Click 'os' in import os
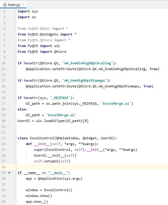Viewport: 168px width, 205px height. coord(34,17)
